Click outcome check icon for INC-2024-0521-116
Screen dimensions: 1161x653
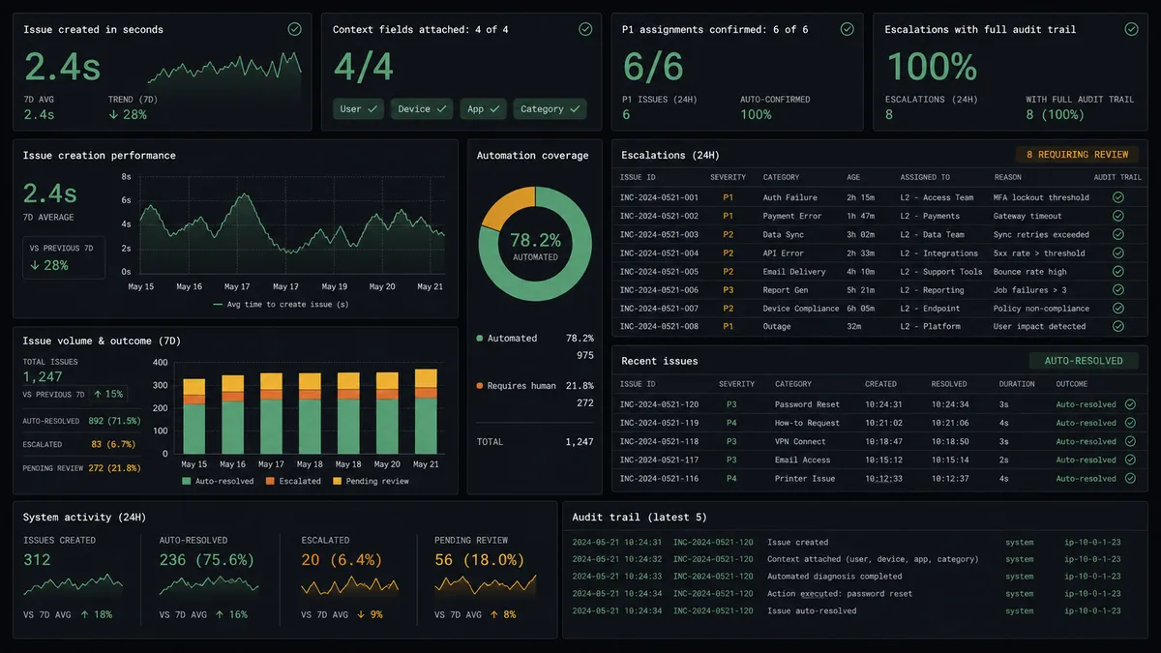coord(1130,479)
